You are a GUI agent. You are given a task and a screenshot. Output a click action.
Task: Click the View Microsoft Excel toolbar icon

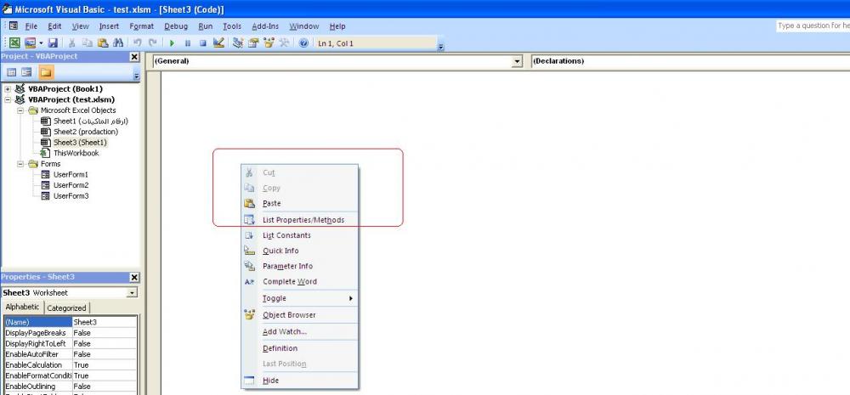pos(14,42)
